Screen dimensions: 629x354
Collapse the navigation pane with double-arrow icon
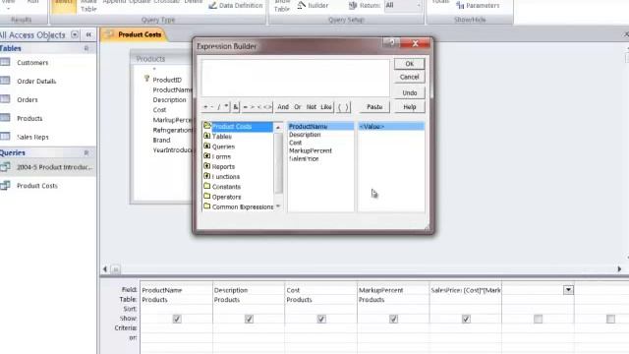coord(88,35)
